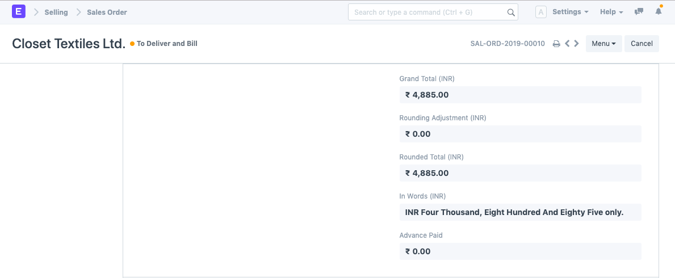Navigate to Selling breadcrumb
Viewport: 675px width, 278px height.
(x=56, y=12)
